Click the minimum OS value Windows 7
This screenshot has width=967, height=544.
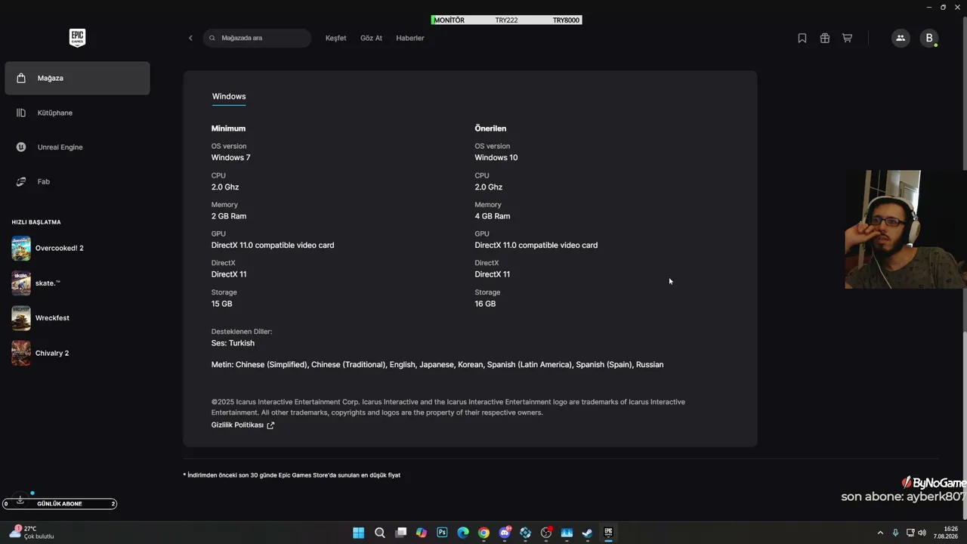click(230, 158)
